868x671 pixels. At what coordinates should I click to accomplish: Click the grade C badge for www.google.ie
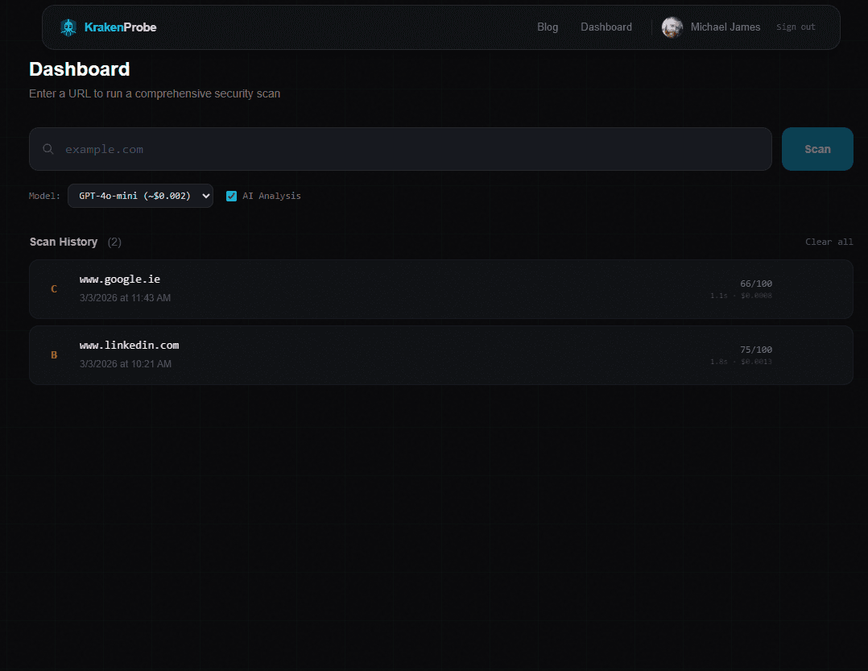click(54, 288)
